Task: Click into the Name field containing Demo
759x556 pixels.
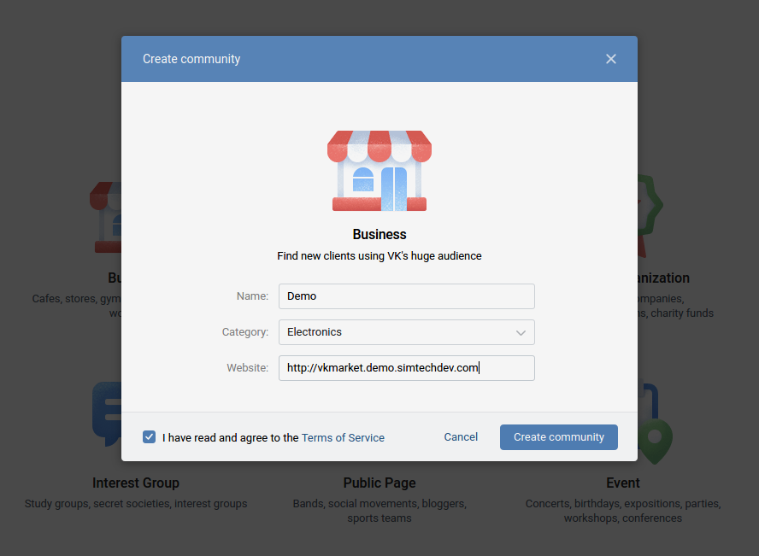Action: (x=407, y=296)
